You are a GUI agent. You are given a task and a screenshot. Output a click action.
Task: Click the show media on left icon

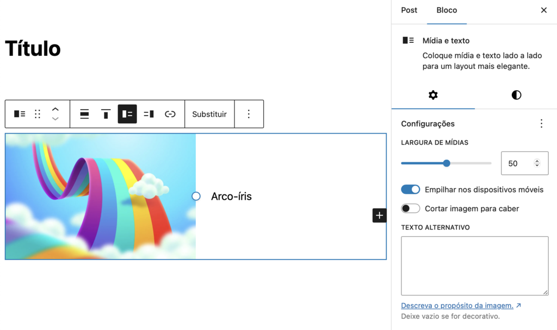coord(127,114)
